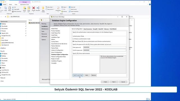Open OneDrive in Explorer navigation pane
The height and width of the screenshot is (101, 180).
3,48
